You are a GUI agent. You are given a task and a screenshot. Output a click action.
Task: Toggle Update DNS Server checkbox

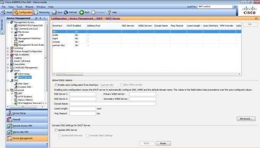[x=56, y=130]
